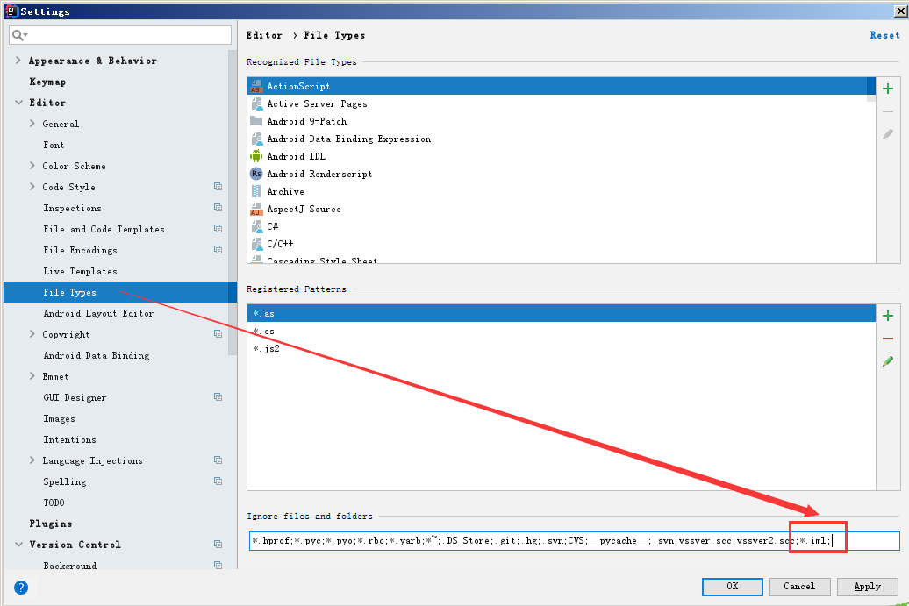Open the help question mark icon
Screen dimensions: 909x606
tap(21, 588)
